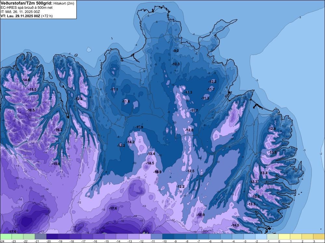Select the map temperature value -17.9
This screenshot has height=243, width=325.
[x=201, y=215]
